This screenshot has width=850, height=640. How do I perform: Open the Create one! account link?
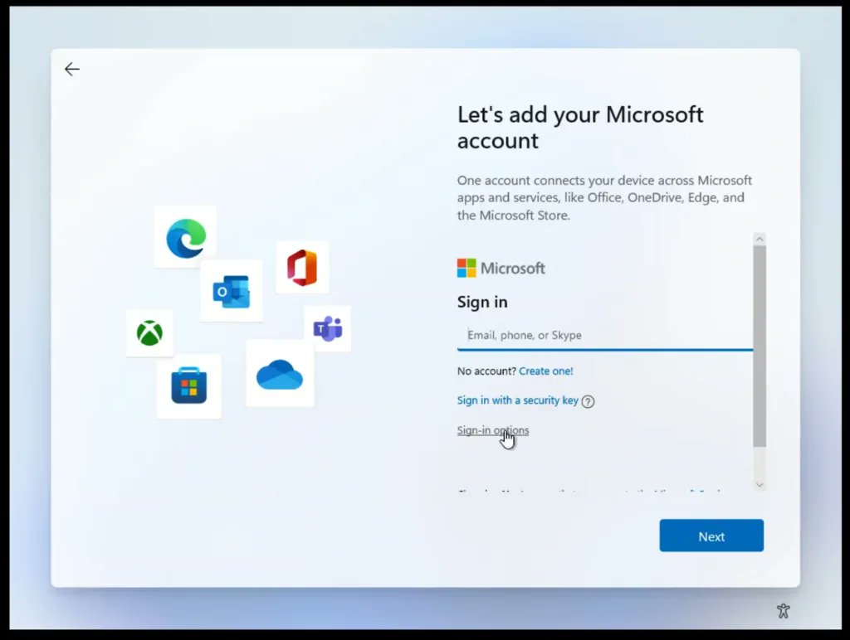(545, 371)
